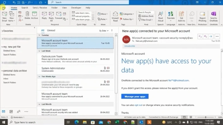The height and width of the screenshot is (125, 223).
Task: Click Get Add-ins icon
Action: (182, 17)
